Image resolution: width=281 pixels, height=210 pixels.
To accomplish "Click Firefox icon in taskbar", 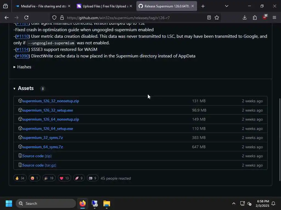I will (x=83, y=203).
